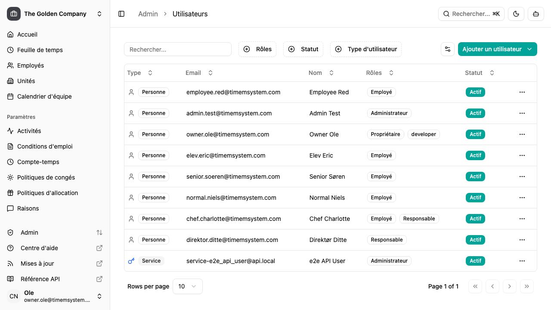The width and height of the screenshot is (551, 310).
Task: Select the Employés sidebar icon
Action: tap(10, 65)
